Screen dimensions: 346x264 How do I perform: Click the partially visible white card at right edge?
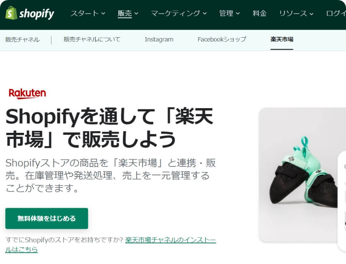point(342,201)
